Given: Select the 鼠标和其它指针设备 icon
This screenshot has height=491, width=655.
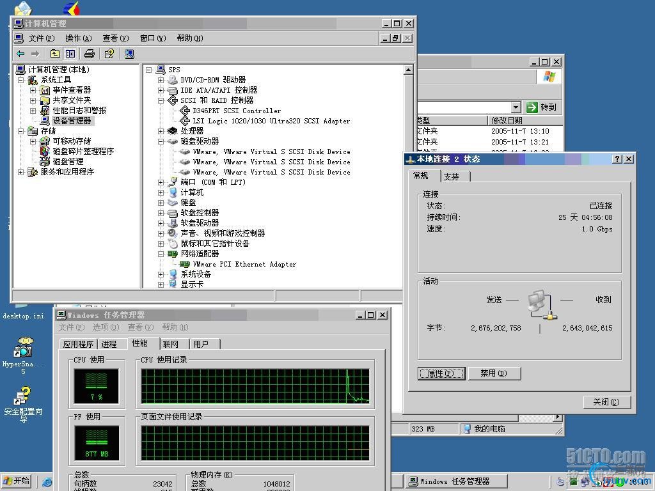Looking at the screenshot, I should (173, 244).
